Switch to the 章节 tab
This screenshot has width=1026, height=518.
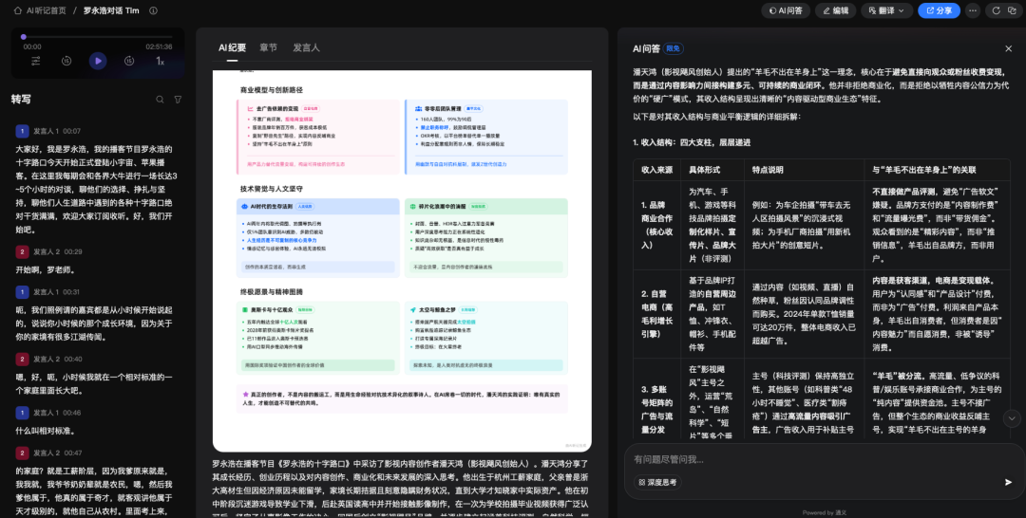pyautogui.click(x=269, y=47)
